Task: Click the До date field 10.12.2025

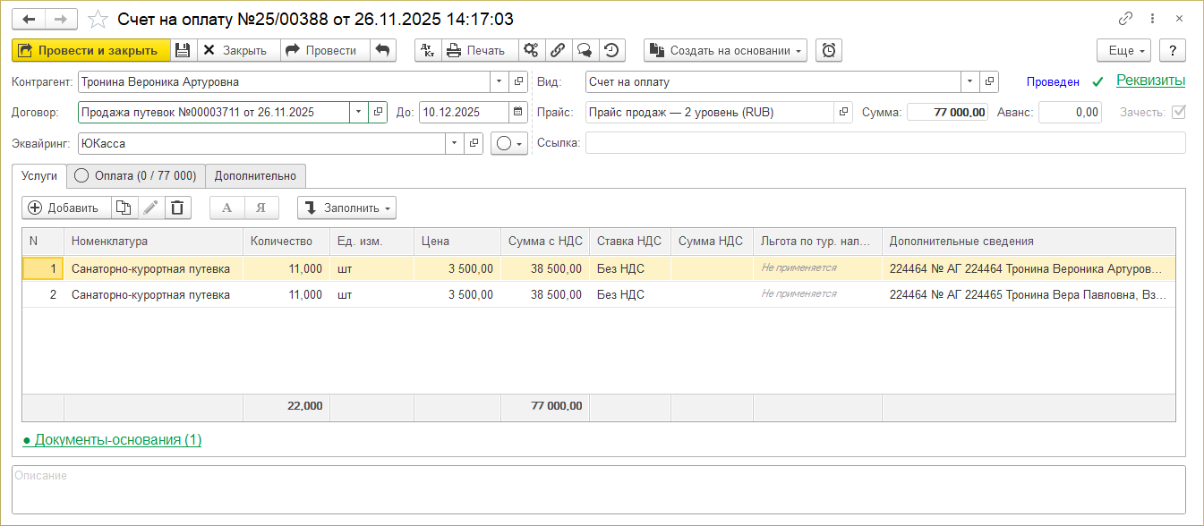Action: pos(464,112)
